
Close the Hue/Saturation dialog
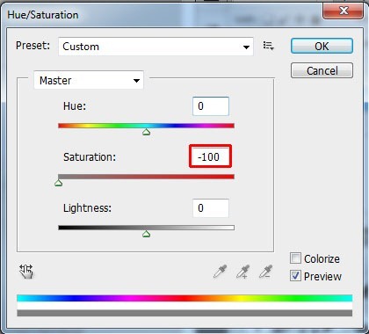(344, 11)
